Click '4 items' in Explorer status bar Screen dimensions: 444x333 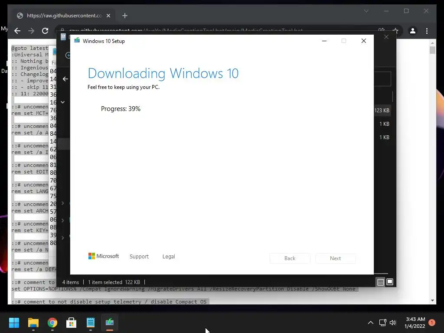[x=71, y=282]
